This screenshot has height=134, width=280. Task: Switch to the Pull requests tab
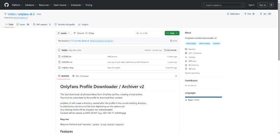coord(42,24)
